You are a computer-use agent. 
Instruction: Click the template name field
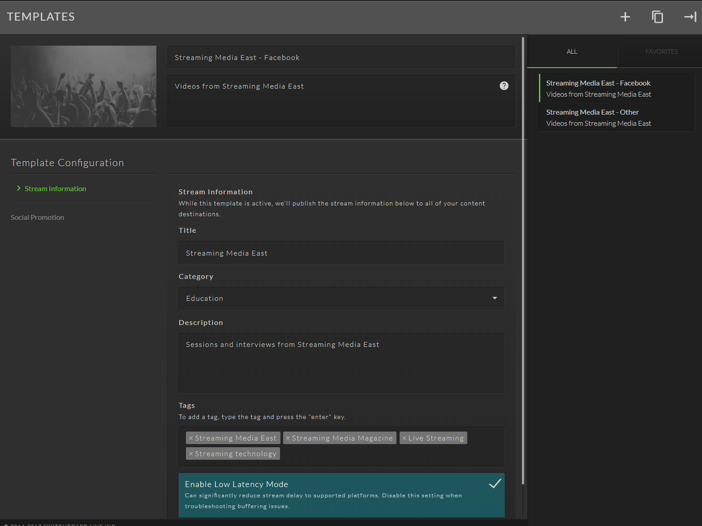point(341,57)
